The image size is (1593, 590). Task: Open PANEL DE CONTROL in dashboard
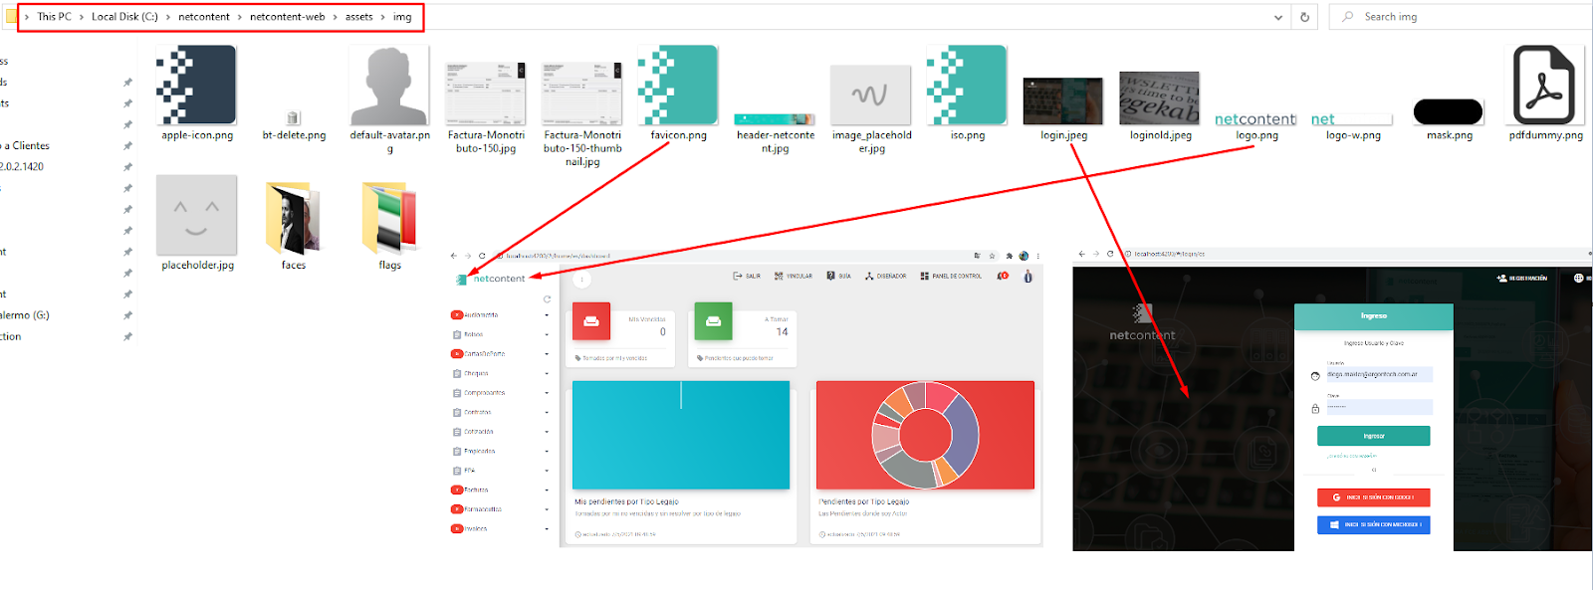point(951,276)
